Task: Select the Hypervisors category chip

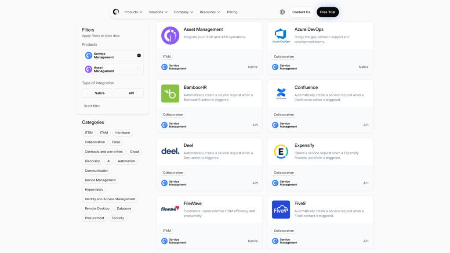Action: click(x=94, y=189)
